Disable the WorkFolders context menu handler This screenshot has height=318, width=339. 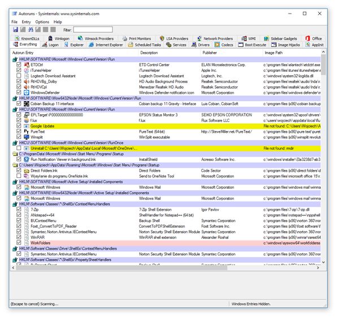point(19,242)
